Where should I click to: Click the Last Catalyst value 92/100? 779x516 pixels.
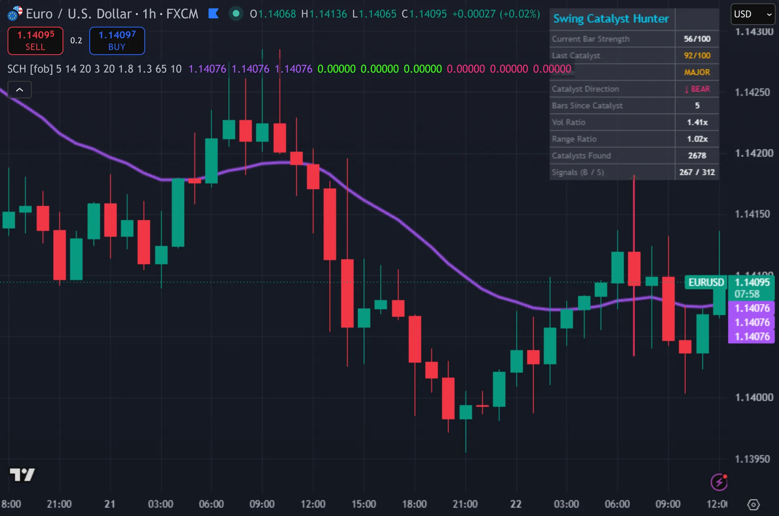(697, 56)
